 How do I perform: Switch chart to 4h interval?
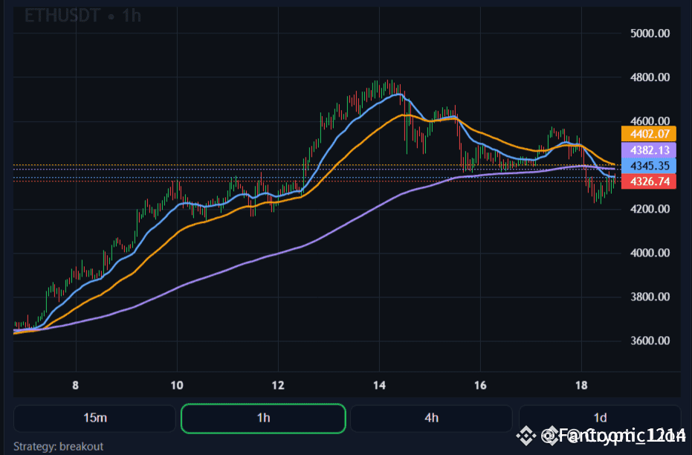431,418
